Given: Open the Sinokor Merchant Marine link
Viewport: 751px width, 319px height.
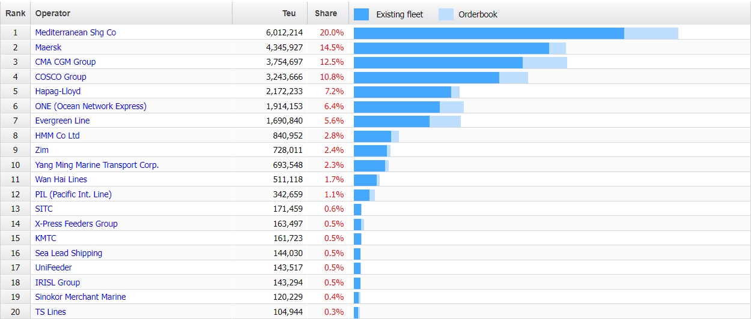Looking at the screenshot, I should [80, 297].
